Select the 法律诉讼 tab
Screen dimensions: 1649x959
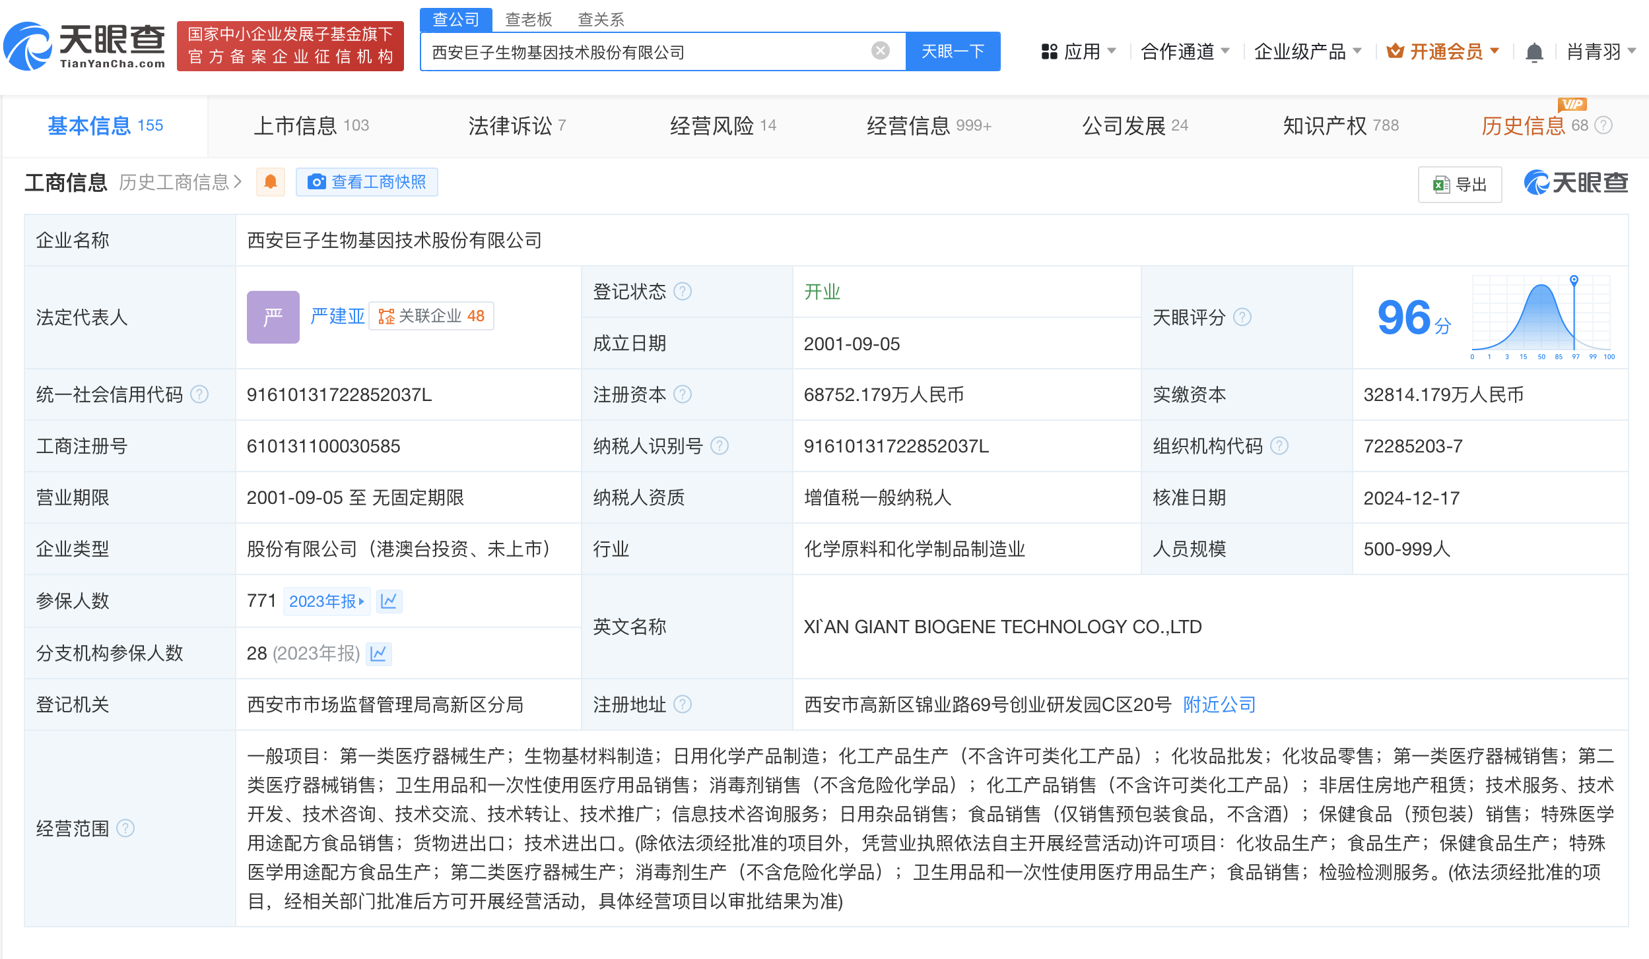click(x=517, y=125)
